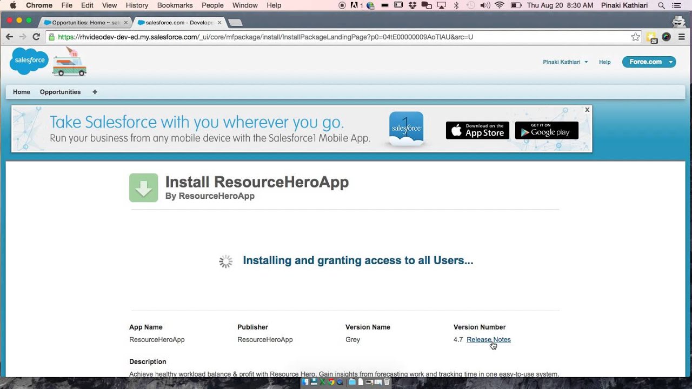This screenshot has width=692, height=389.
Task: Open the History menu
Action: (137, 5)
